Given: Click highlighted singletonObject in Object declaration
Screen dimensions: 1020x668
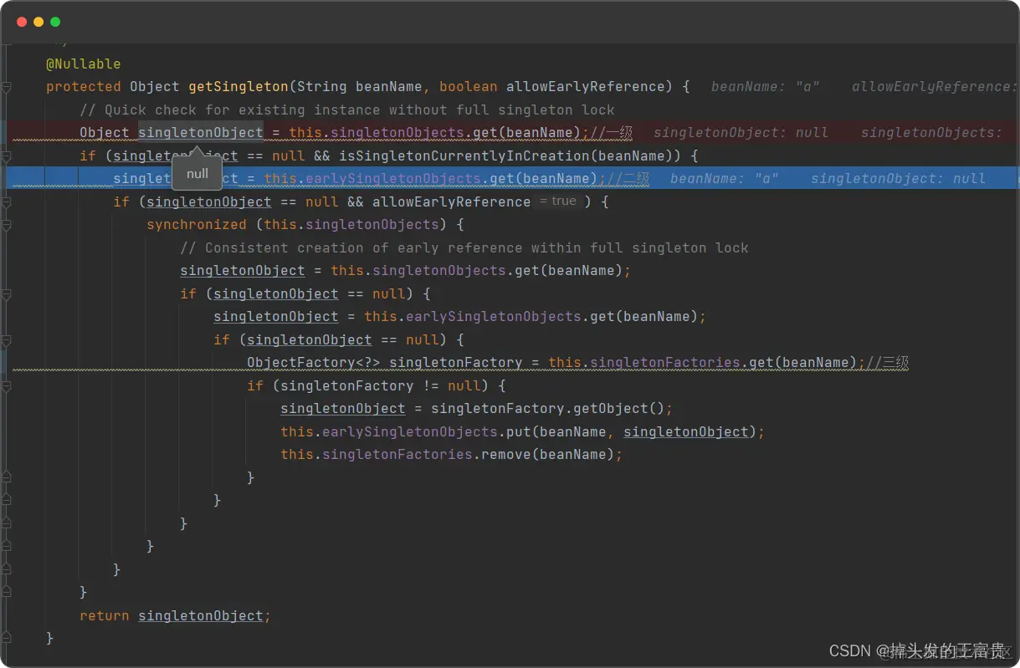Looking at the screenshot, I should (x=201, y=133).
